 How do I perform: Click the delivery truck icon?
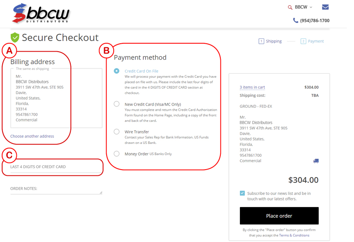pos(316,161)
